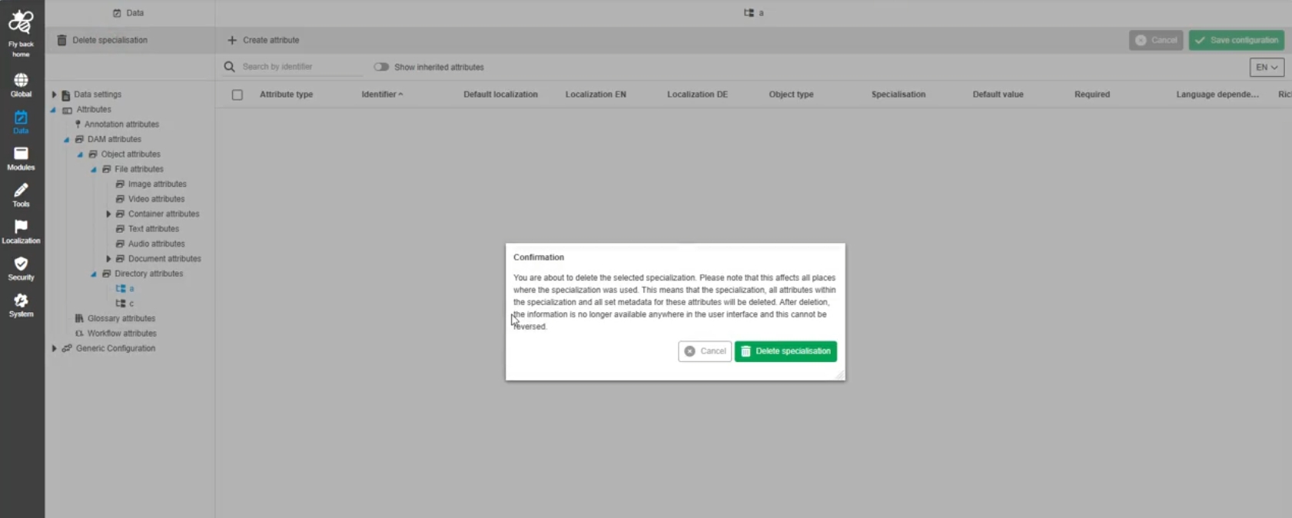The width and height of the screenshot is (1292, 518).
Task: Expand the Container attributes node
Action: [x=108, y=214]
